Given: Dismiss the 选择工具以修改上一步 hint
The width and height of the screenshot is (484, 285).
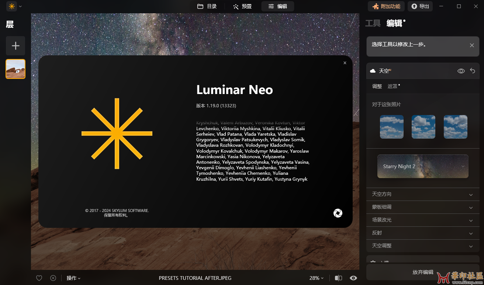Looking at the screenshot, I should pos(472,45).
